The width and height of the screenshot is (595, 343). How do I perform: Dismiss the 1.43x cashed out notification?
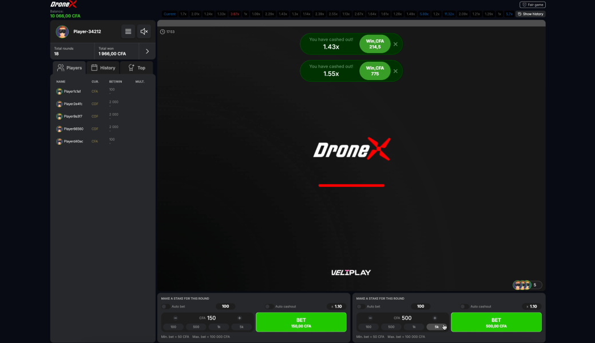tap(395, 43)
